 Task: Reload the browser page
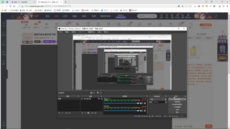(x=10, y=6)
